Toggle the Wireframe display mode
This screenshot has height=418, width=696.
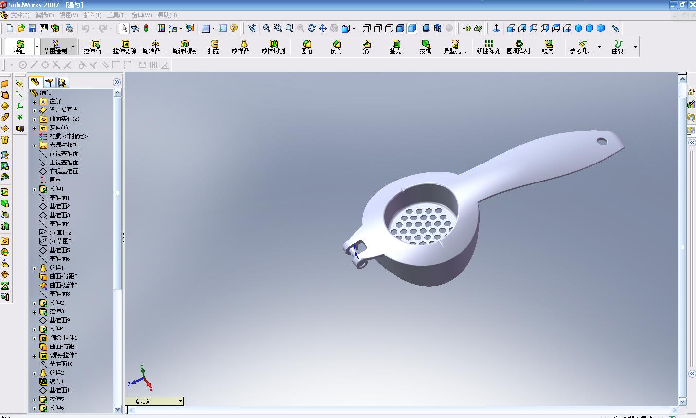[367, 28]
